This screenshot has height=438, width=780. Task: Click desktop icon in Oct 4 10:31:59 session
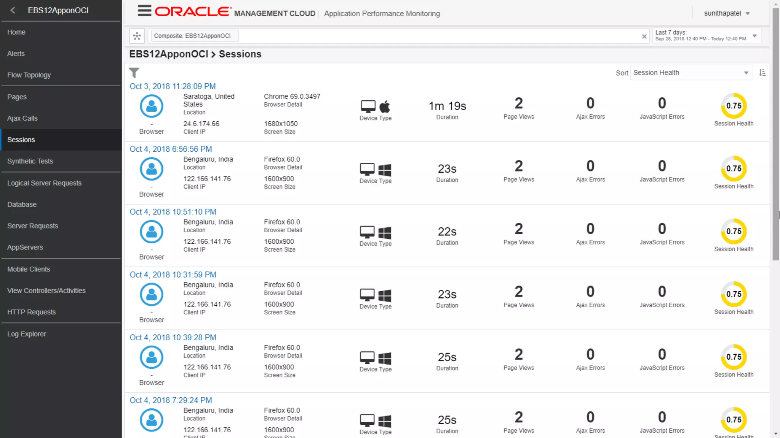click(368, 295)
